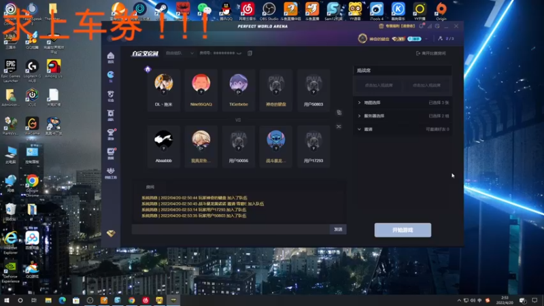Open the workshop icon in the sidebar
The width and height of the screenshot is (544, 306).
coord(111,173)
